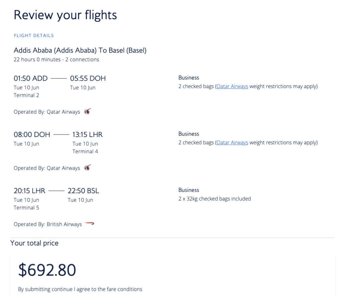Select the Terminal 4 label under LHR

[x=85, y=151]
